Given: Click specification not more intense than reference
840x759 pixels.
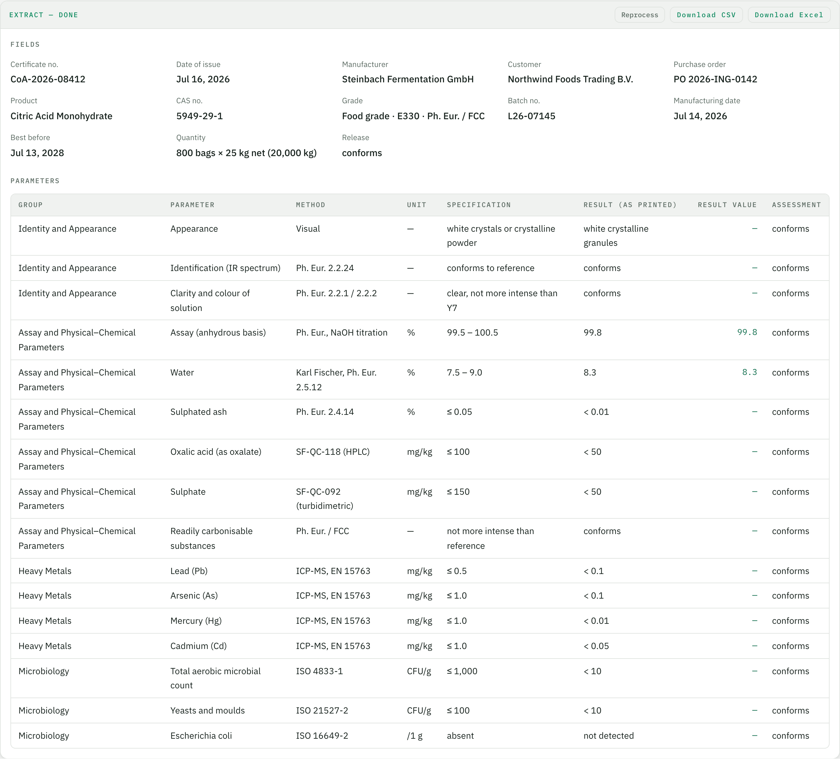Looking at the screenshot, I should point(490,538).
